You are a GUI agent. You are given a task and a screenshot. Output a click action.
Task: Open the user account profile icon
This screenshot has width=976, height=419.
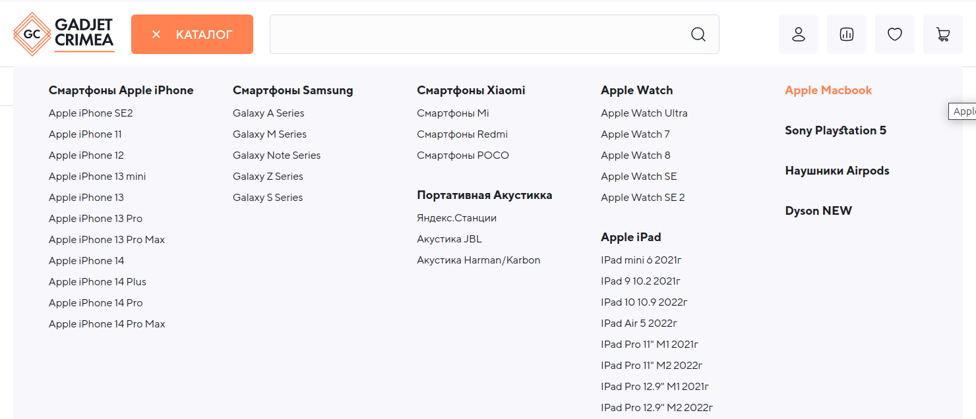pos(799,34)
